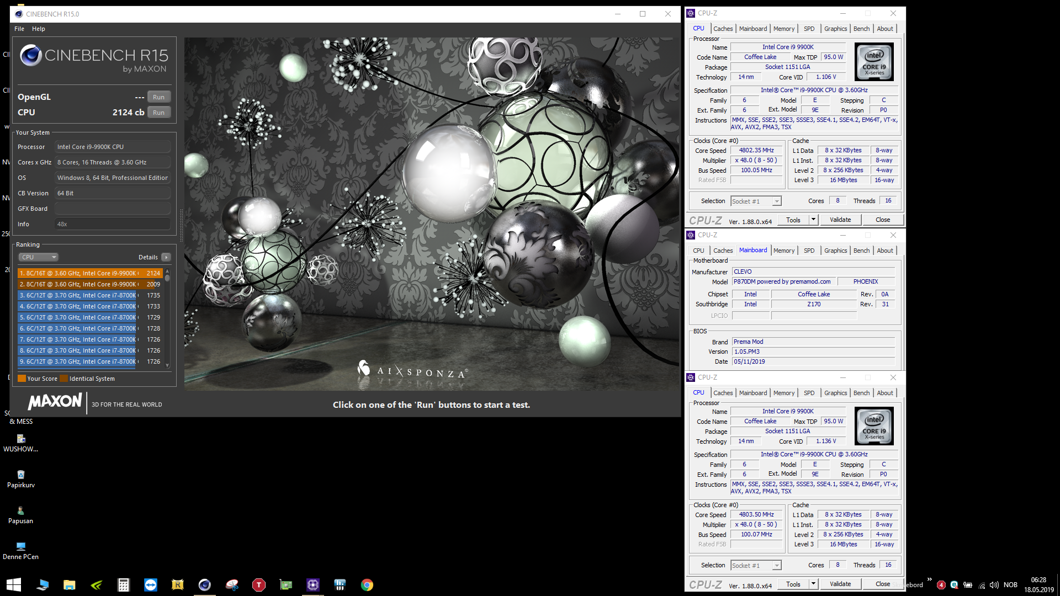Launch Google Chrome from the taskbar
1060x596 pixels.
[367, 585]
